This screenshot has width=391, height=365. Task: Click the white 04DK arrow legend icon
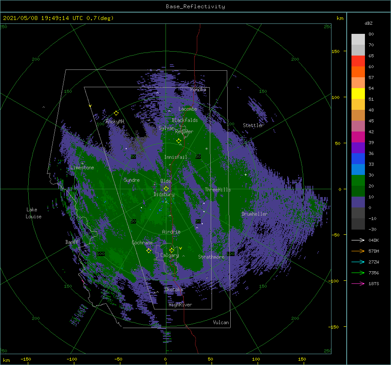click(x=358, y=240)
